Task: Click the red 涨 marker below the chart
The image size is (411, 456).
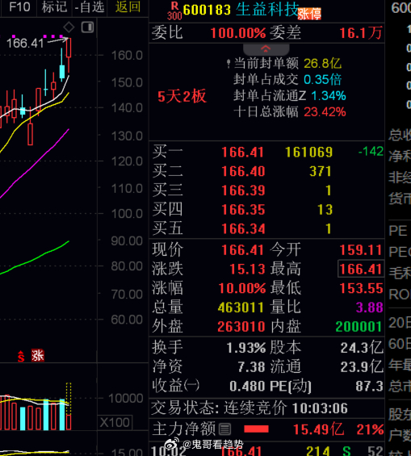Action: 38,355
